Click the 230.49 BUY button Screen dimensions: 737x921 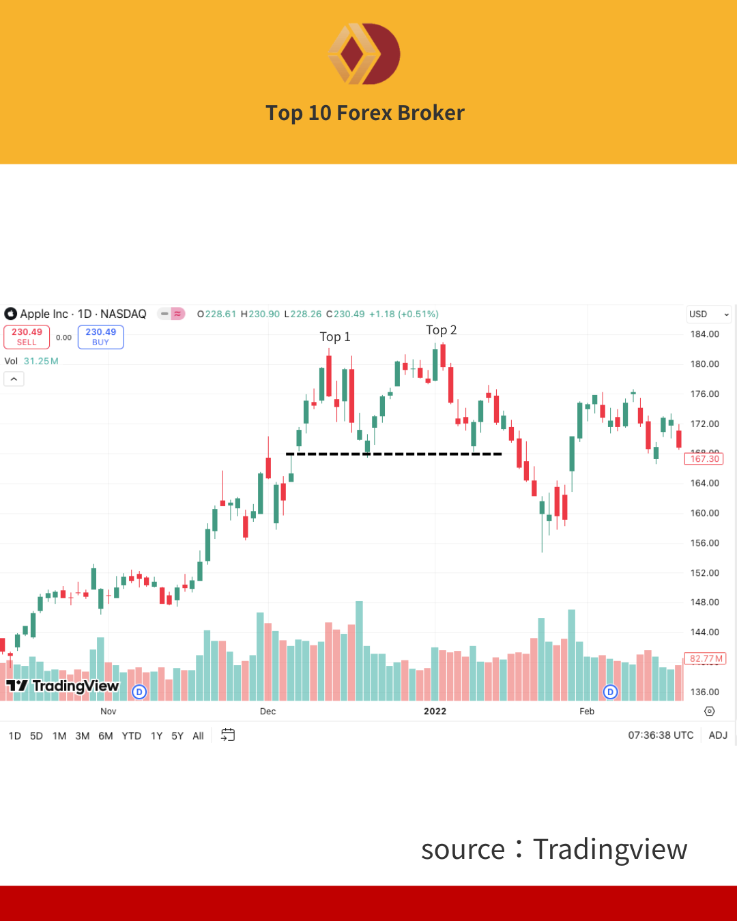pyautogui.click(x=101, y=337)
